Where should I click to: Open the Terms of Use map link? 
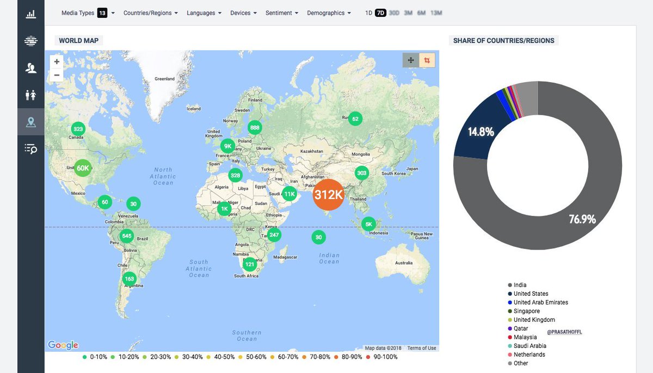point(422,348)
